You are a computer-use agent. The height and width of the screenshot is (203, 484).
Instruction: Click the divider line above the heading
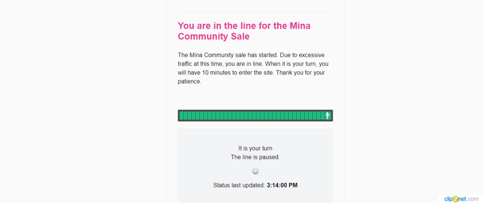pos(255,11)
